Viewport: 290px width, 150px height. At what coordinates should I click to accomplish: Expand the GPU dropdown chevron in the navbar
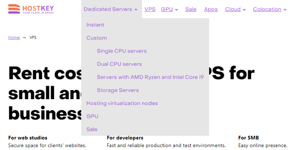[176, 10]
